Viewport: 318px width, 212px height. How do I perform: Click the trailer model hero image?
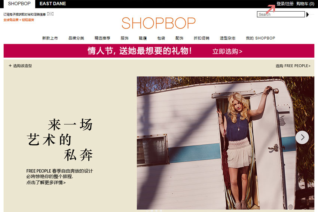(226, 143)
